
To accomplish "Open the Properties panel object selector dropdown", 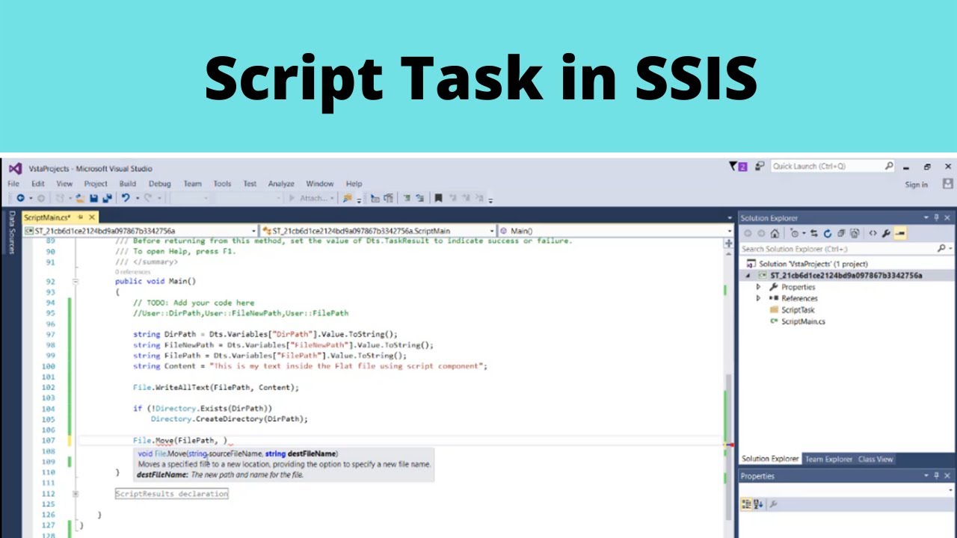I will (x=949, y=490).
